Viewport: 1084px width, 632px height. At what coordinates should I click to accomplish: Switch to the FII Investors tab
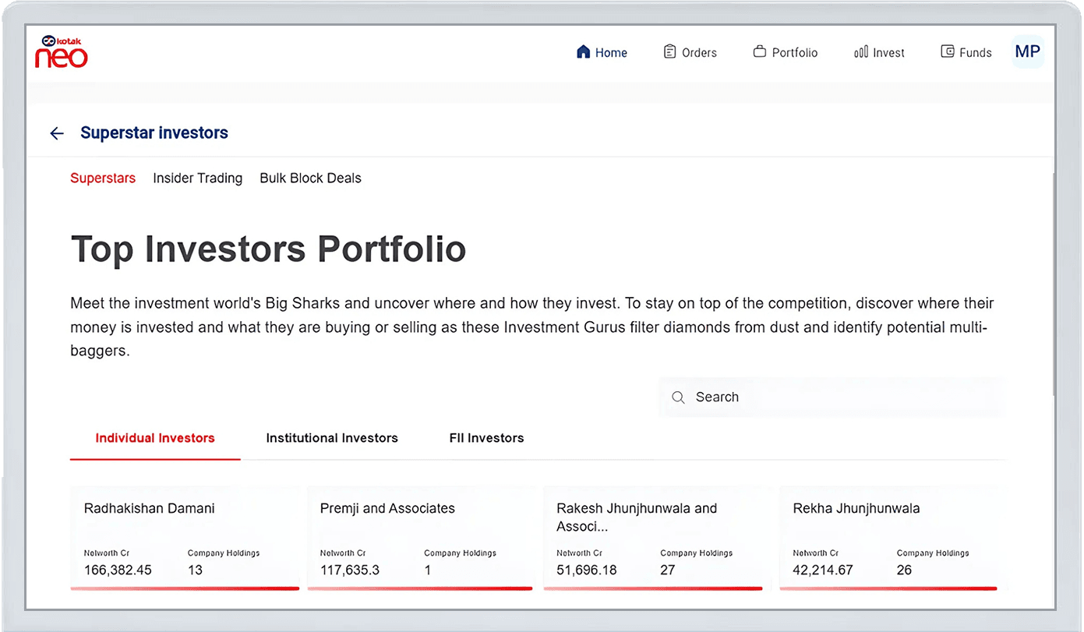pyautogui.click(x=486, y=438)
